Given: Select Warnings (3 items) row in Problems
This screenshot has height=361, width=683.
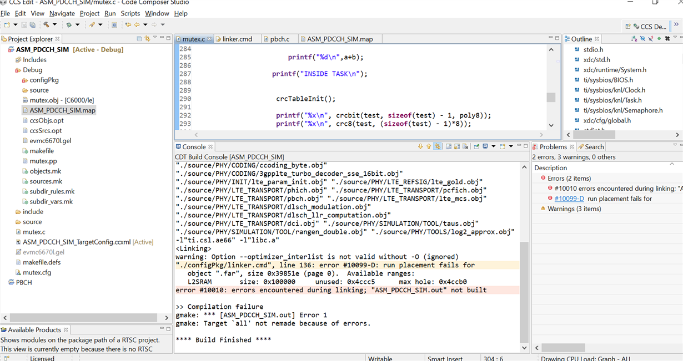Looking at the screenshot, I should (570, 209).
